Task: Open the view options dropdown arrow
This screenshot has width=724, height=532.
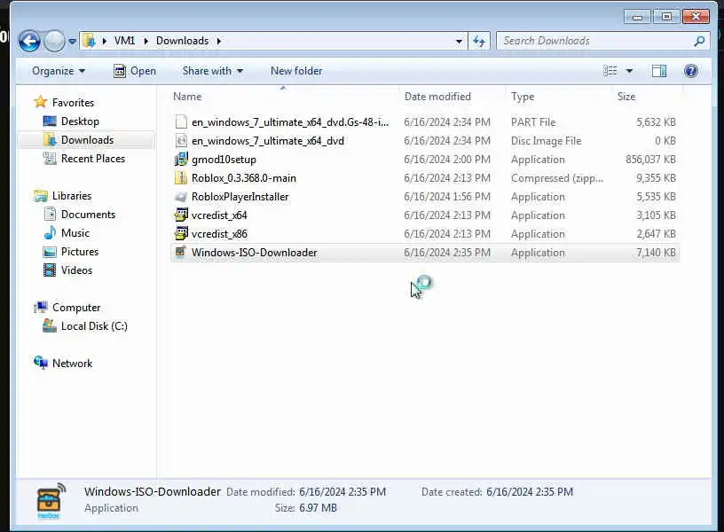Action: point(629,71)
